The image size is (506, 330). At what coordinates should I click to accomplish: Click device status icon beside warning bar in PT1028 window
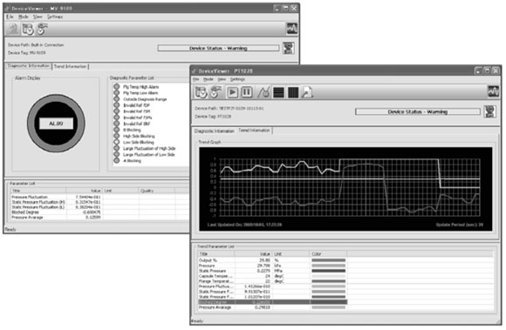coord(489,111)
